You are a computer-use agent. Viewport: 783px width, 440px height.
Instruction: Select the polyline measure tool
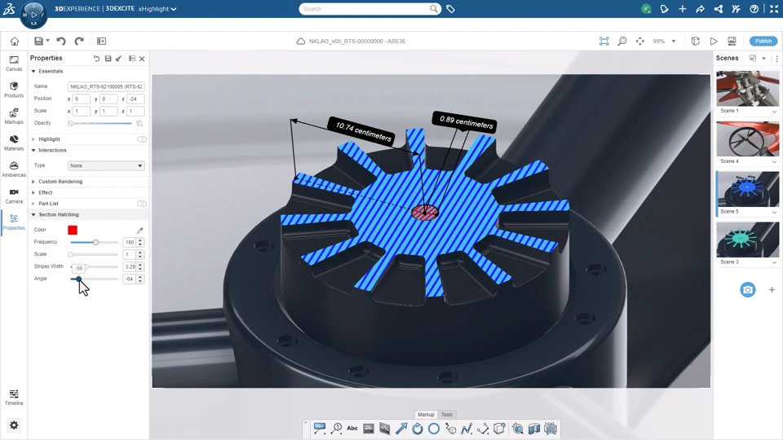point(467,428)
